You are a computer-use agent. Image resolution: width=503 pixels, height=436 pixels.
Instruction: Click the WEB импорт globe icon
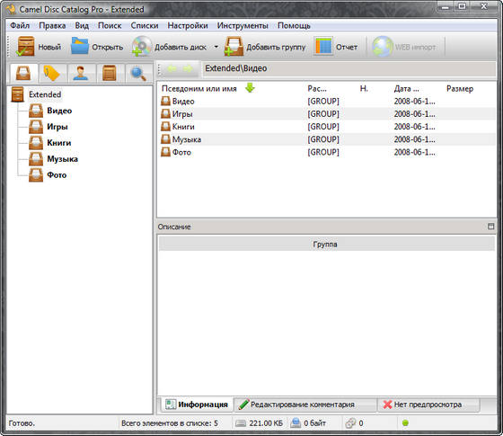[x=383, y=47]
